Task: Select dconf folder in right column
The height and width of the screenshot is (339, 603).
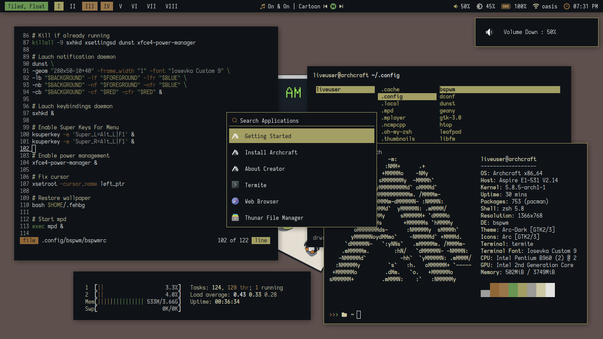Action: click(x=447, y=97)
